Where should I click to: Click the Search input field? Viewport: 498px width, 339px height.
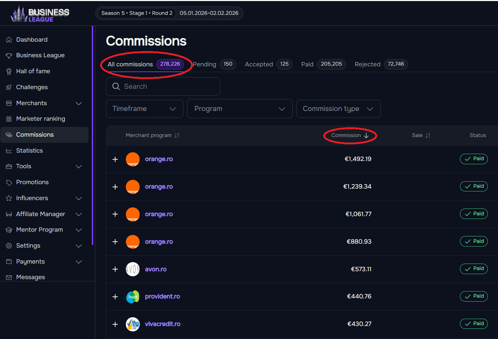pos(167,87)
